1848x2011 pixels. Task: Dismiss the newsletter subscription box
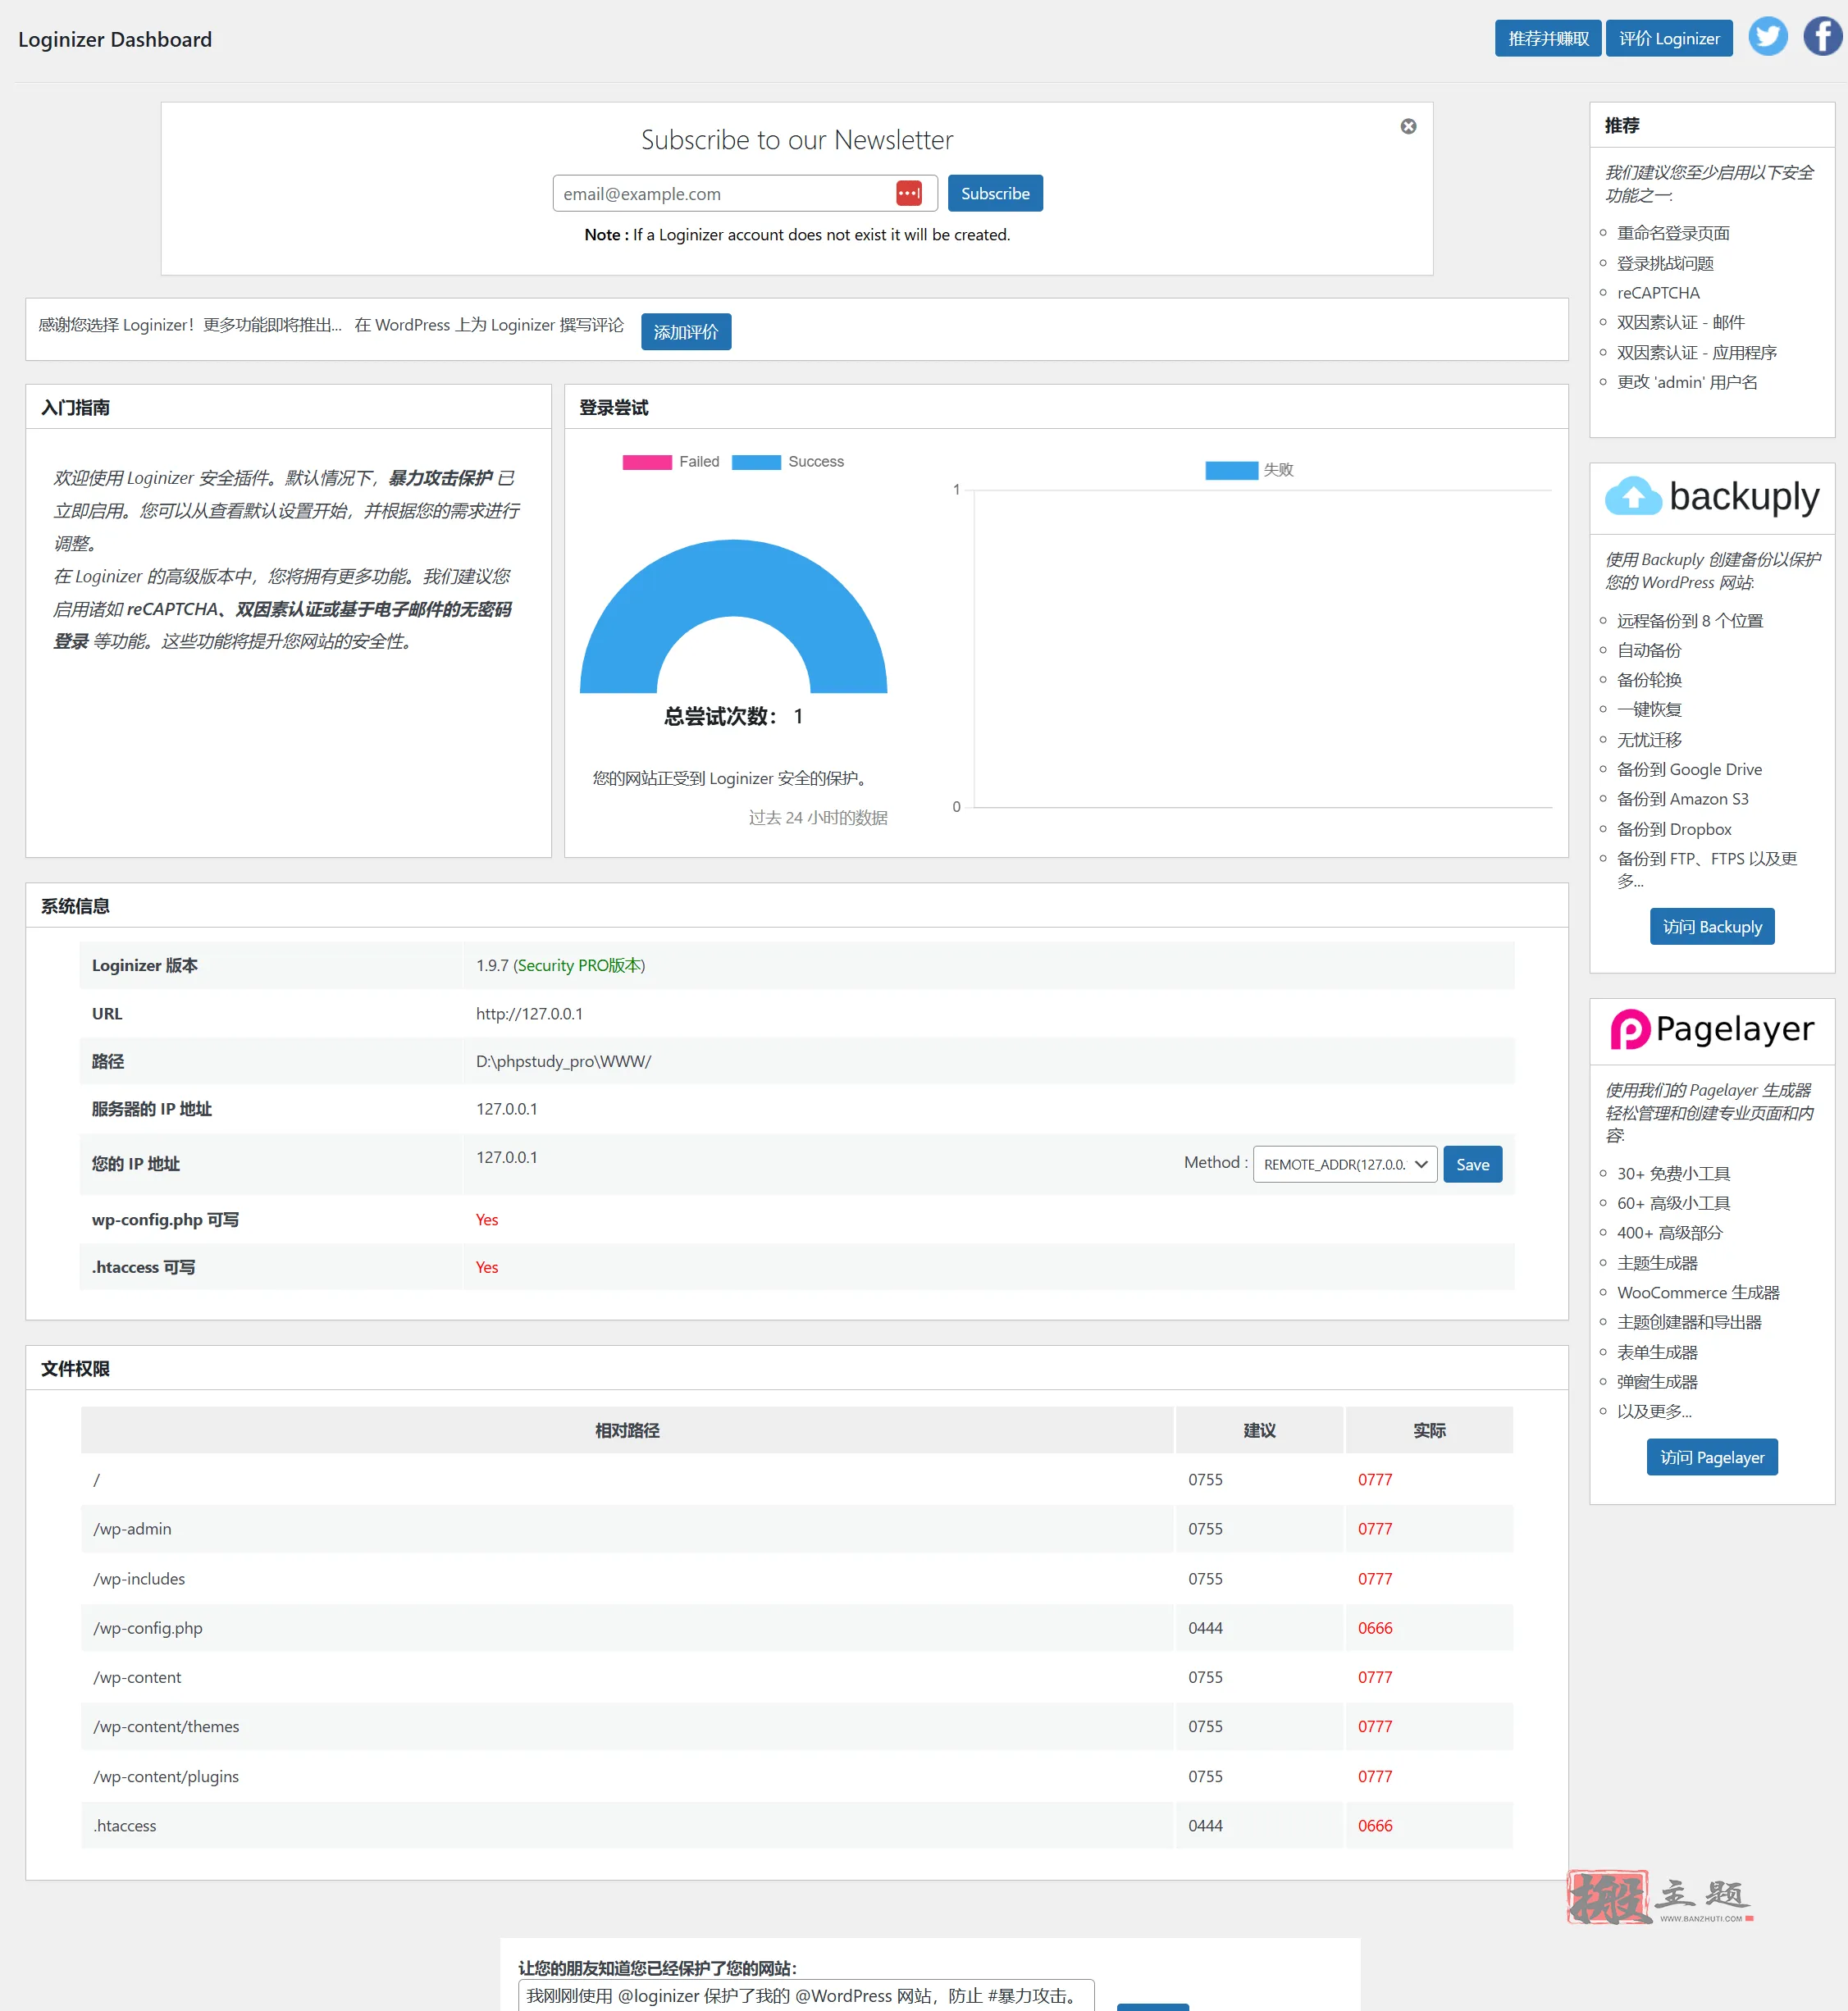coord(1408,126)
